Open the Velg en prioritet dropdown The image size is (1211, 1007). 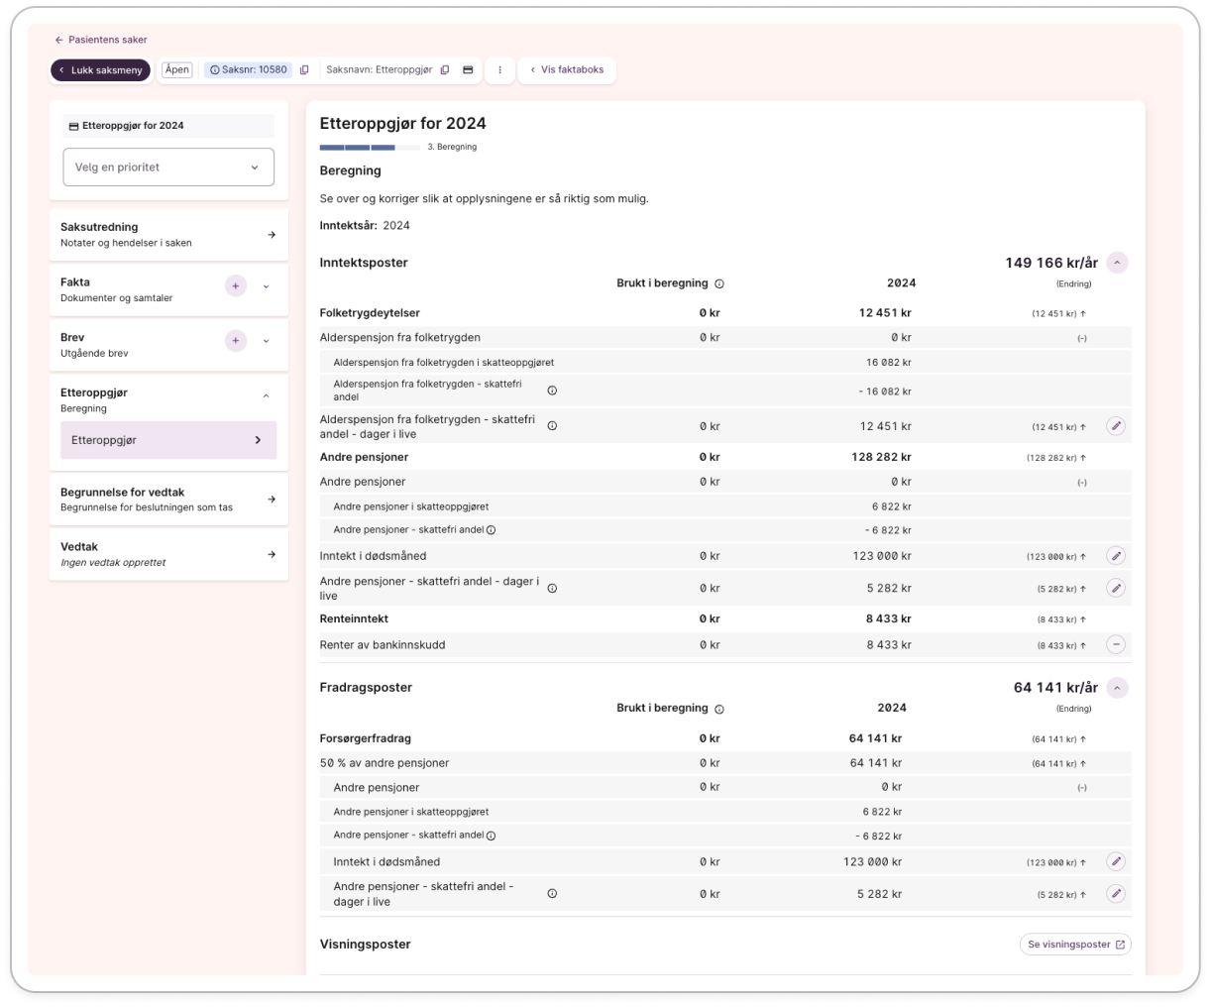[168, 168]
